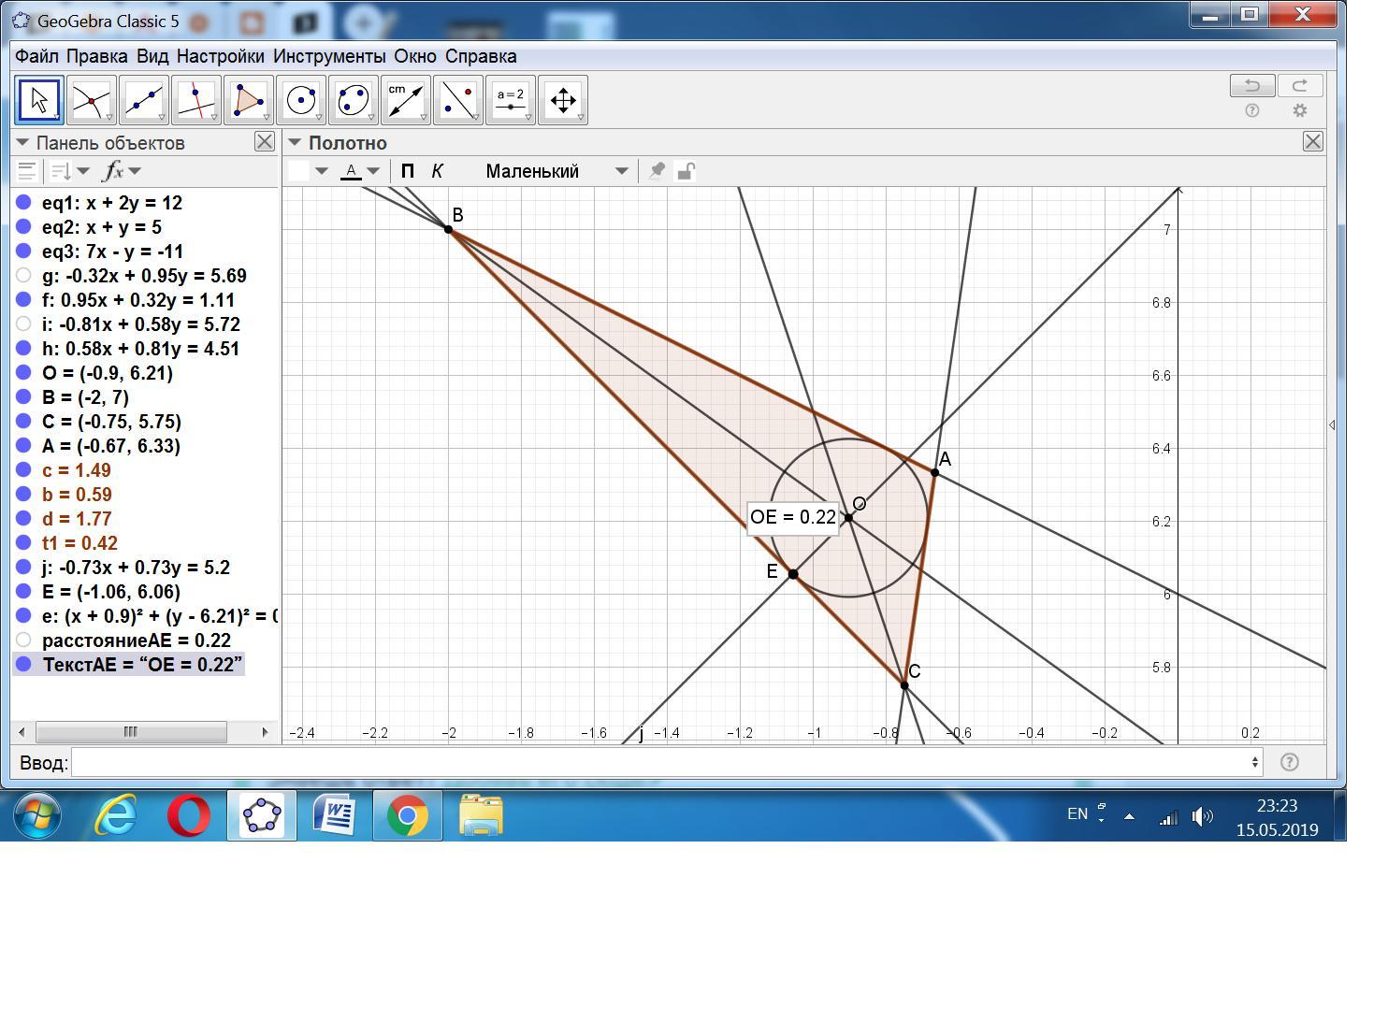Show hidden line g in object panel
Screen dimensions: 1373x1036
(24, 276)
